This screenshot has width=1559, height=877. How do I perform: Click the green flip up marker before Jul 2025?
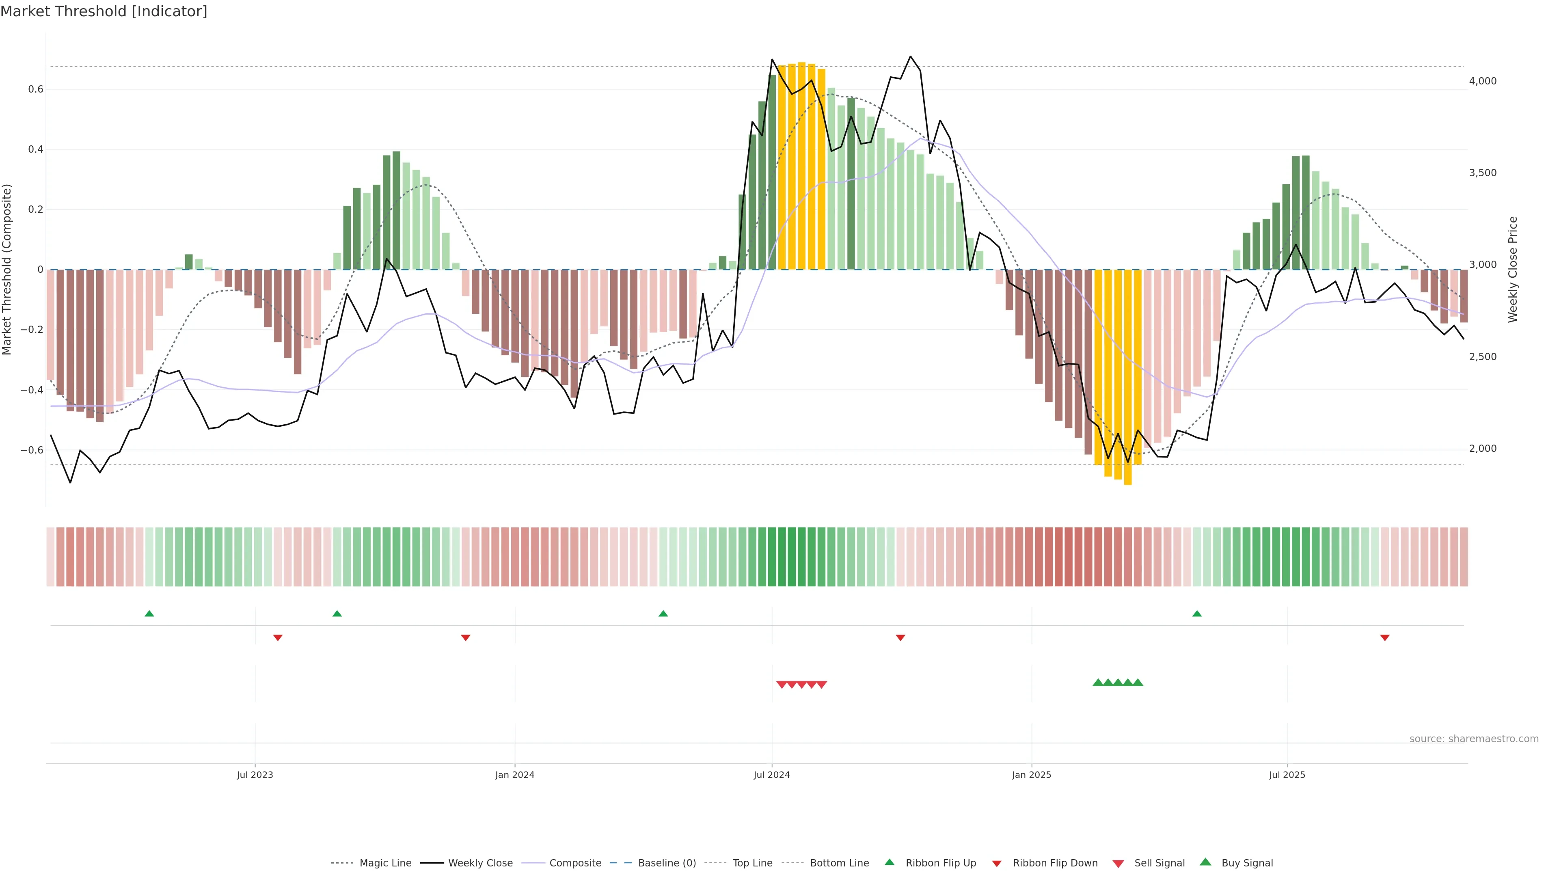1196,614
